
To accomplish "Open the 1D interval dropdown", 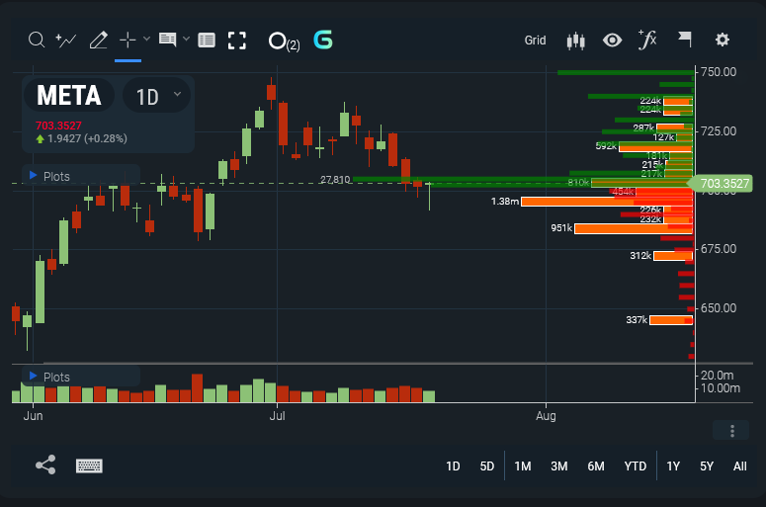I will point(157,96).
